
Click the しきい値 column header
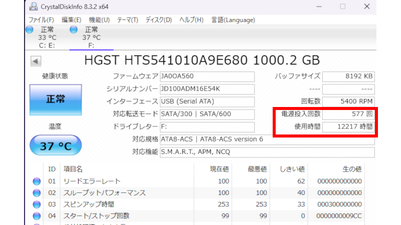coord(289,169)
